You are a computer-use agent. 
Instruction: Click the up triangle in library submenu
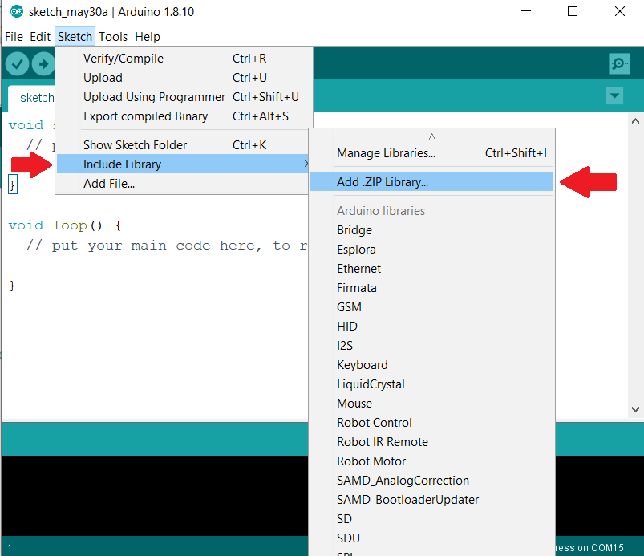point(431,137)
